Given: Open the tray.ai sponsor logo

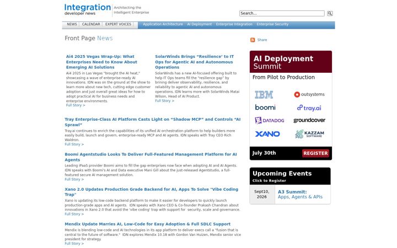Looking at the screenshot, I should [x=309, y=108].
